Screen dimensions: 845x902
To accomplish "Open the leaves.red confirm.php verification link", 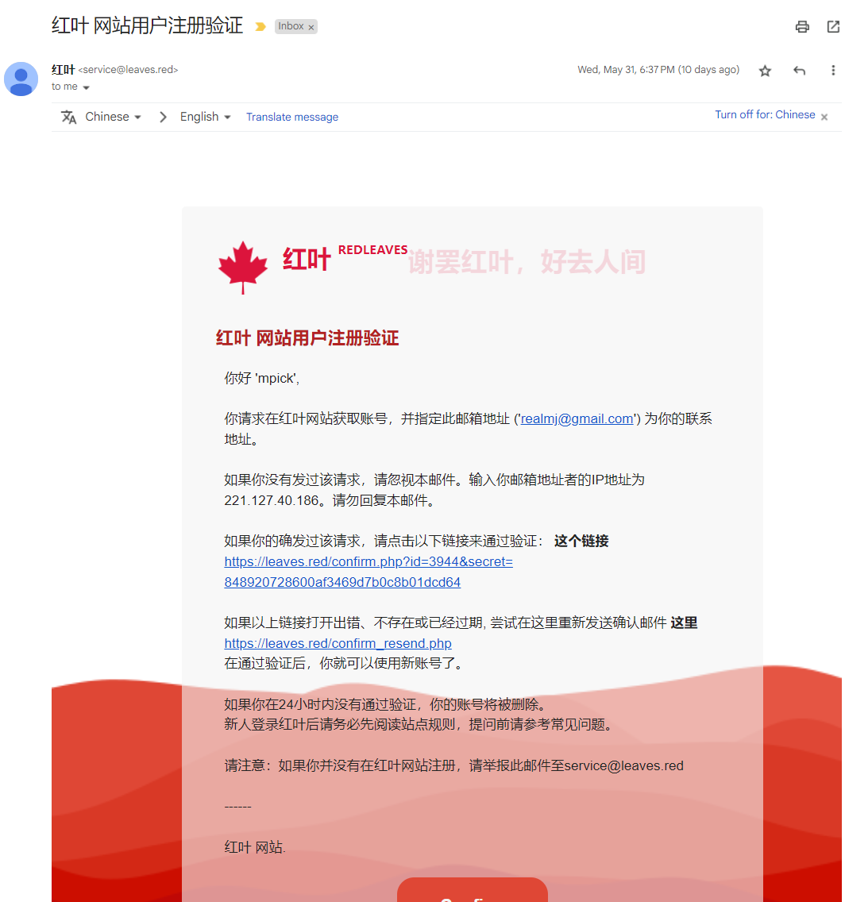I will tap(368, 572).
